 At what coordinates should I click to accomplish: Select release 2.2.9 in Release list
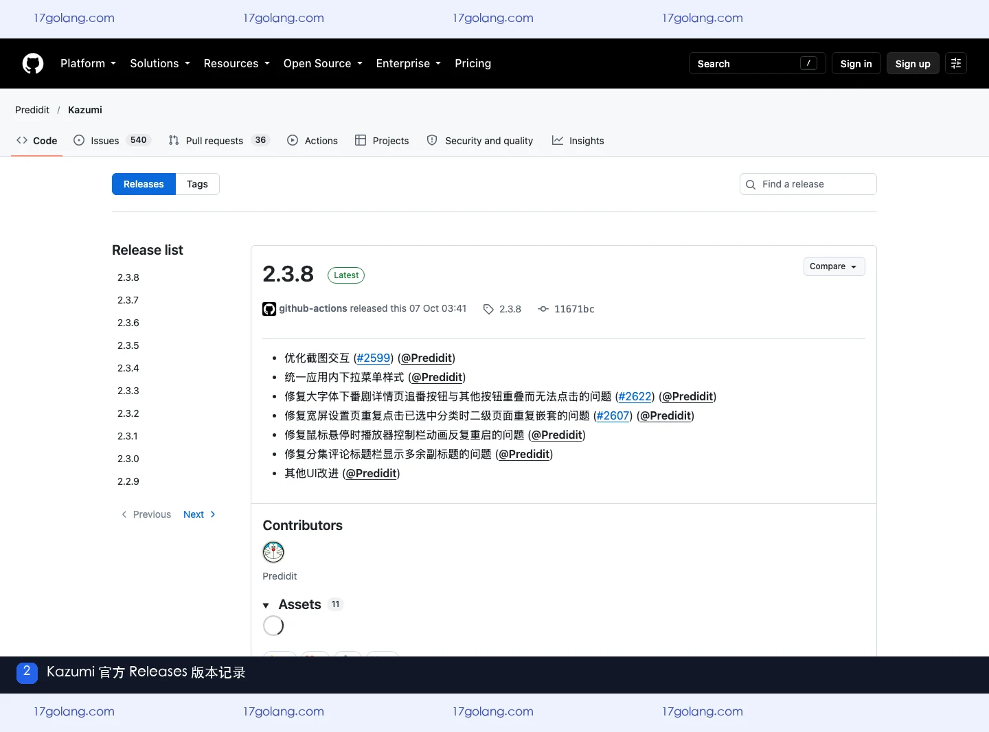pyautogui.click(x=128, y=481)
